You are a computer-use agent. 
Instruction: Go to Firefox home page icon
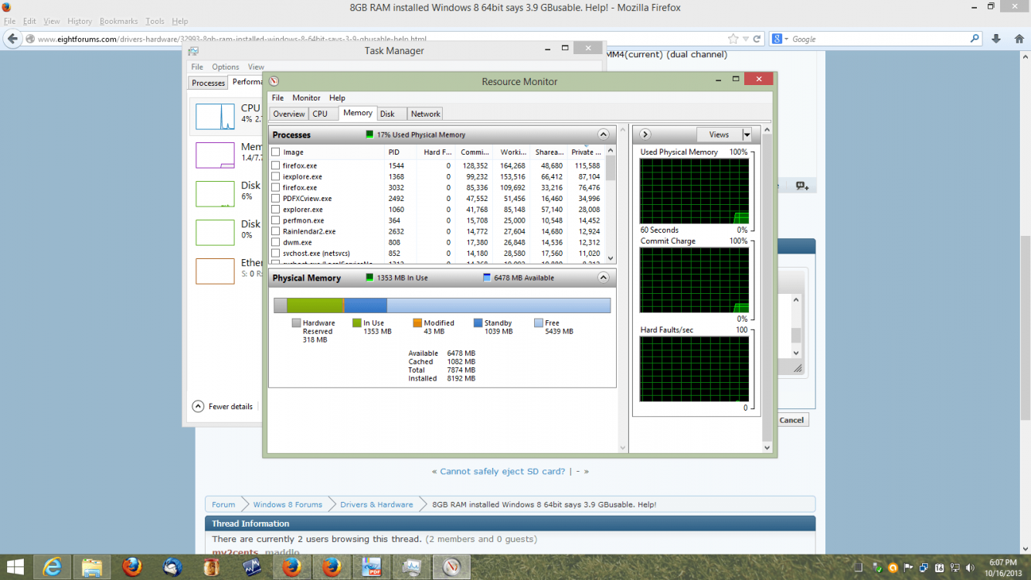click(x=1018, y=39)
